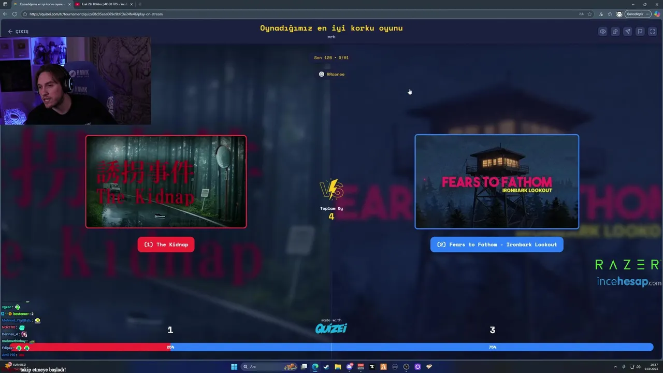Open the Windows Start menu
The image size is (663, 373).
234,367
